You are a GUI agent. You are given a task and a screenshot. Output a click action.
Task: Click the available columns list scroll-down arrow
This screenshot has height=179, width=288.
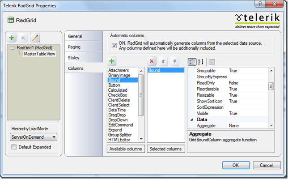[141, 139]
